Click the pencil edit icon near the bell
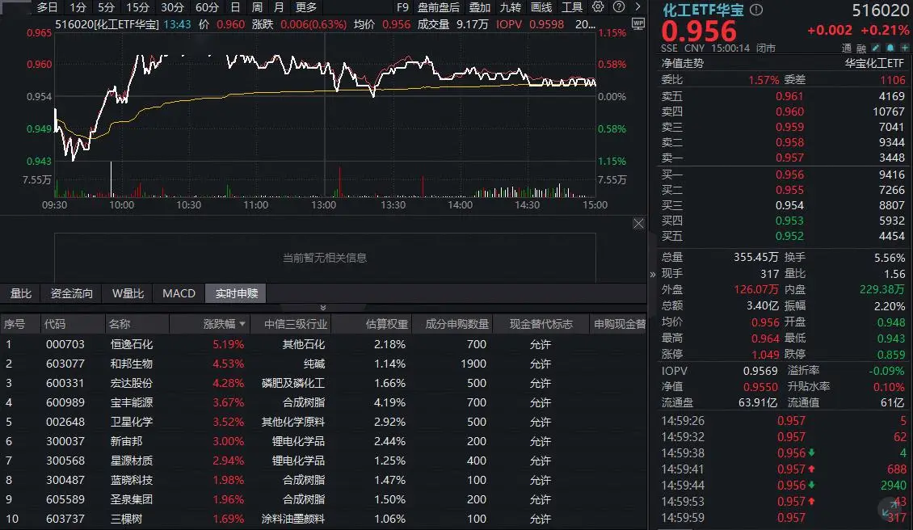The height and width of the screenshot is (530, 913). (x=876, y=48)
